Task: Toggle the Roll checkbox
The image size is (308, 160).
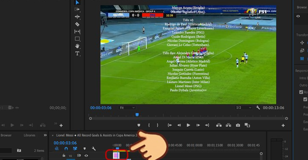Action: [301, 92]
